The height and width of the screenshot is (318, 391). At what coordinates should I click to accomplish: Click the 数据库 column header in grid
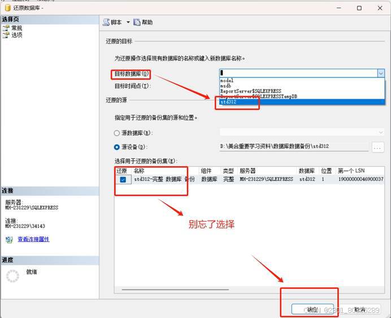[306, 171]
